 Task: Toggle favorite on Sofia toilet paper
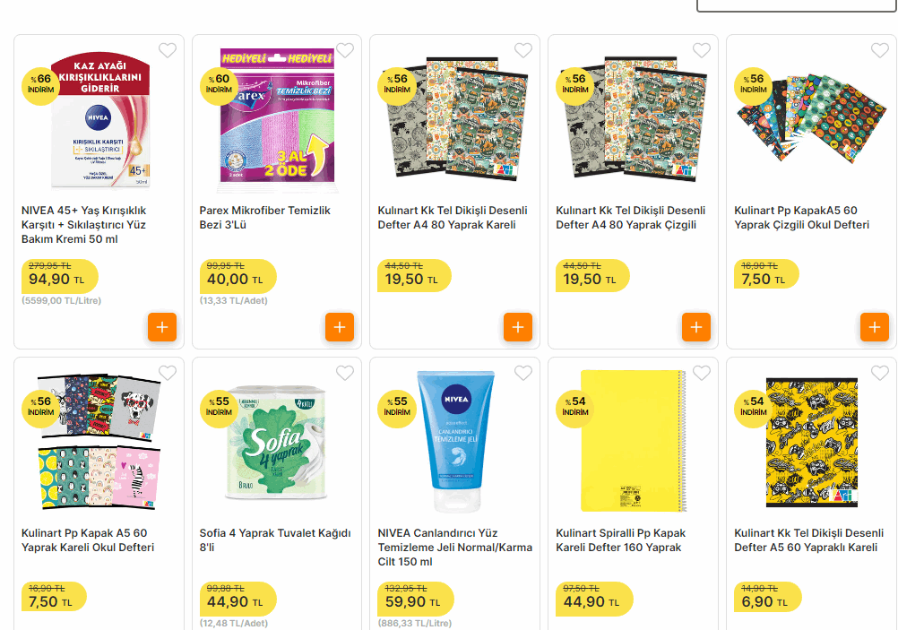pyautogui.click(x=346, y=373)
